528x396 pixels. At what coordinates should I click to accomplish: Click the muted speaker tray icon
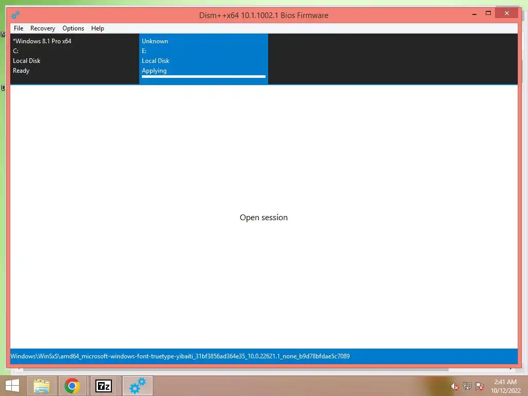tap(454, 386)
